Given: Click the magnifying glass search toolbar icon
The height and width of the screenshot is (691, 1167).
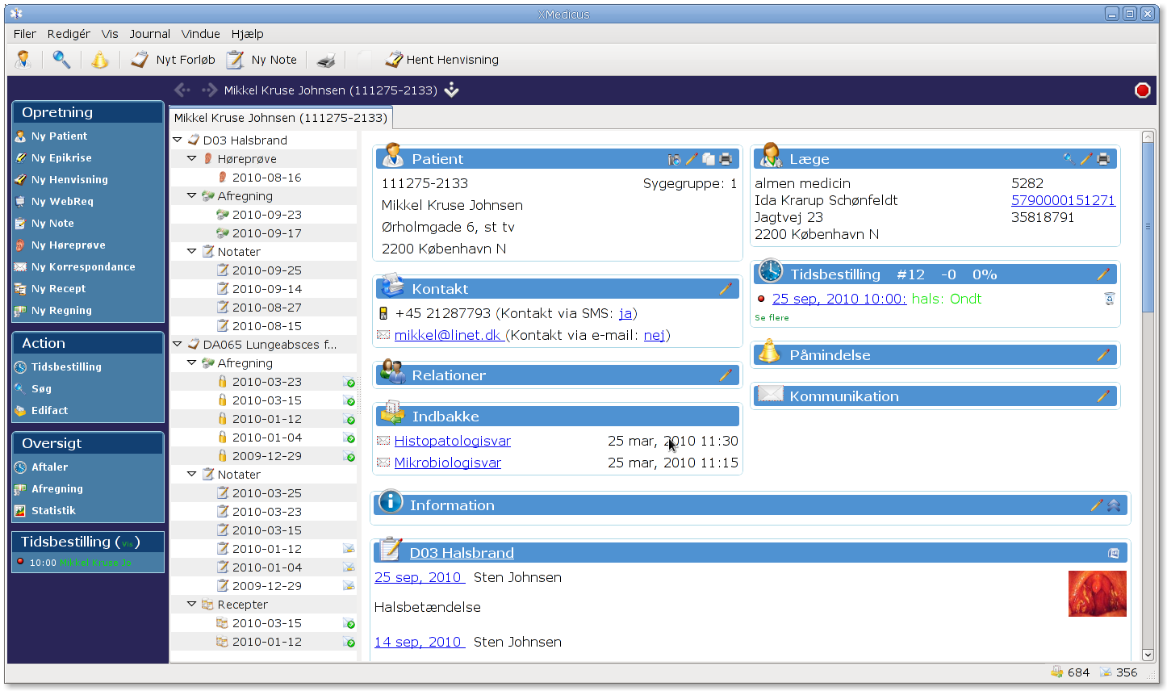Looking at the screenshot, I should coord(61,60).
